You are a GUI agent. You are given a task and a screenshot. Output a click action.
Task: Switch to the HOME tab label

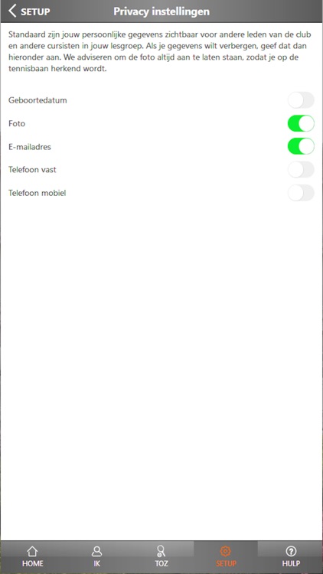33,564
